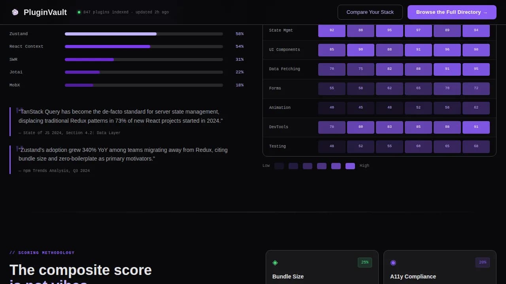Click the "54%" value beside React Context
Screen dimensions: 506x284
tap(240, 47)
